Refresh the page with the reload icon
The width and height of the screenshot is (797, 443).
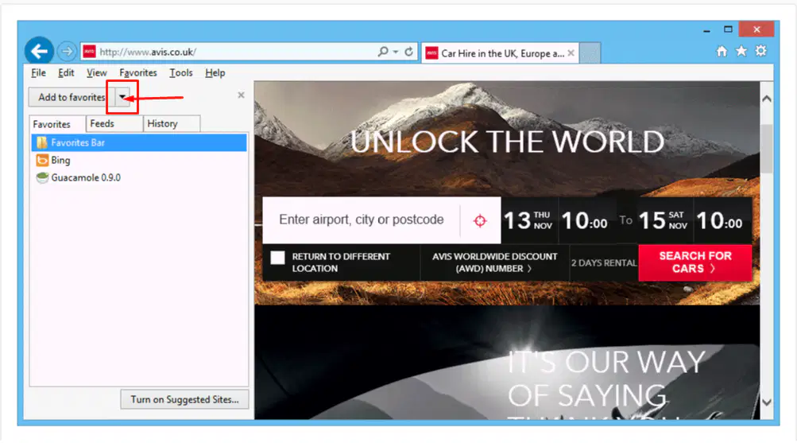pos(408,52)
